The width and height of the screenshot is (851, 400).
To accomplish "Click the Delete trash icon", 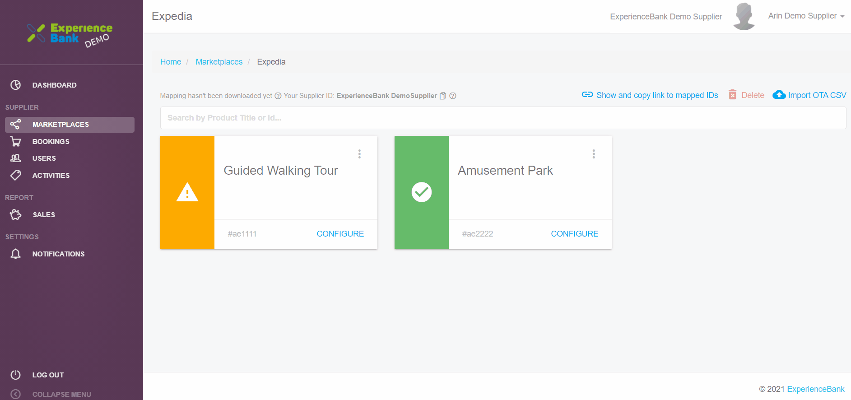I will point(733,95).
